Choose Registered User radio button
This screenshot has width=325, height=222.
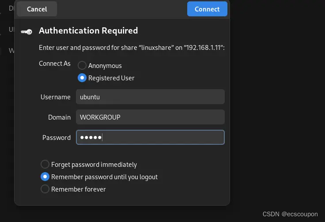coord(82,78)
